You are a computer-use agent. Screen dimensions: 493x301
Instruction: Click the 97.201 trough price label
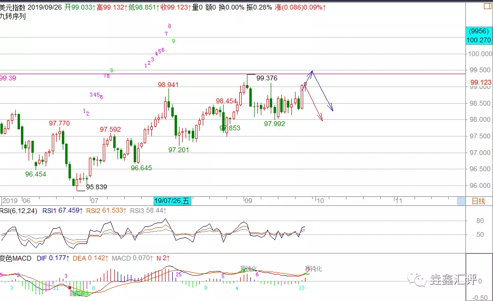click(x=178, y=150)
